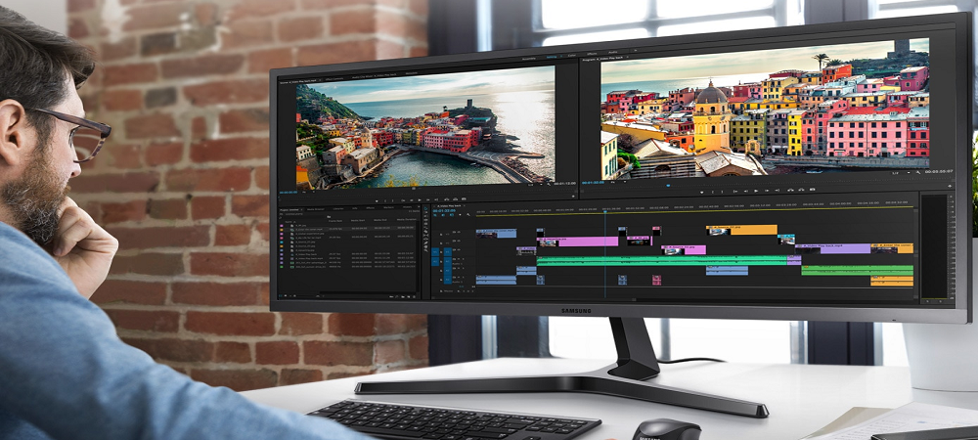This screenshot has width=978, height=440.
Task: Click the trash icon in Project panel
Action: (414, 296)
